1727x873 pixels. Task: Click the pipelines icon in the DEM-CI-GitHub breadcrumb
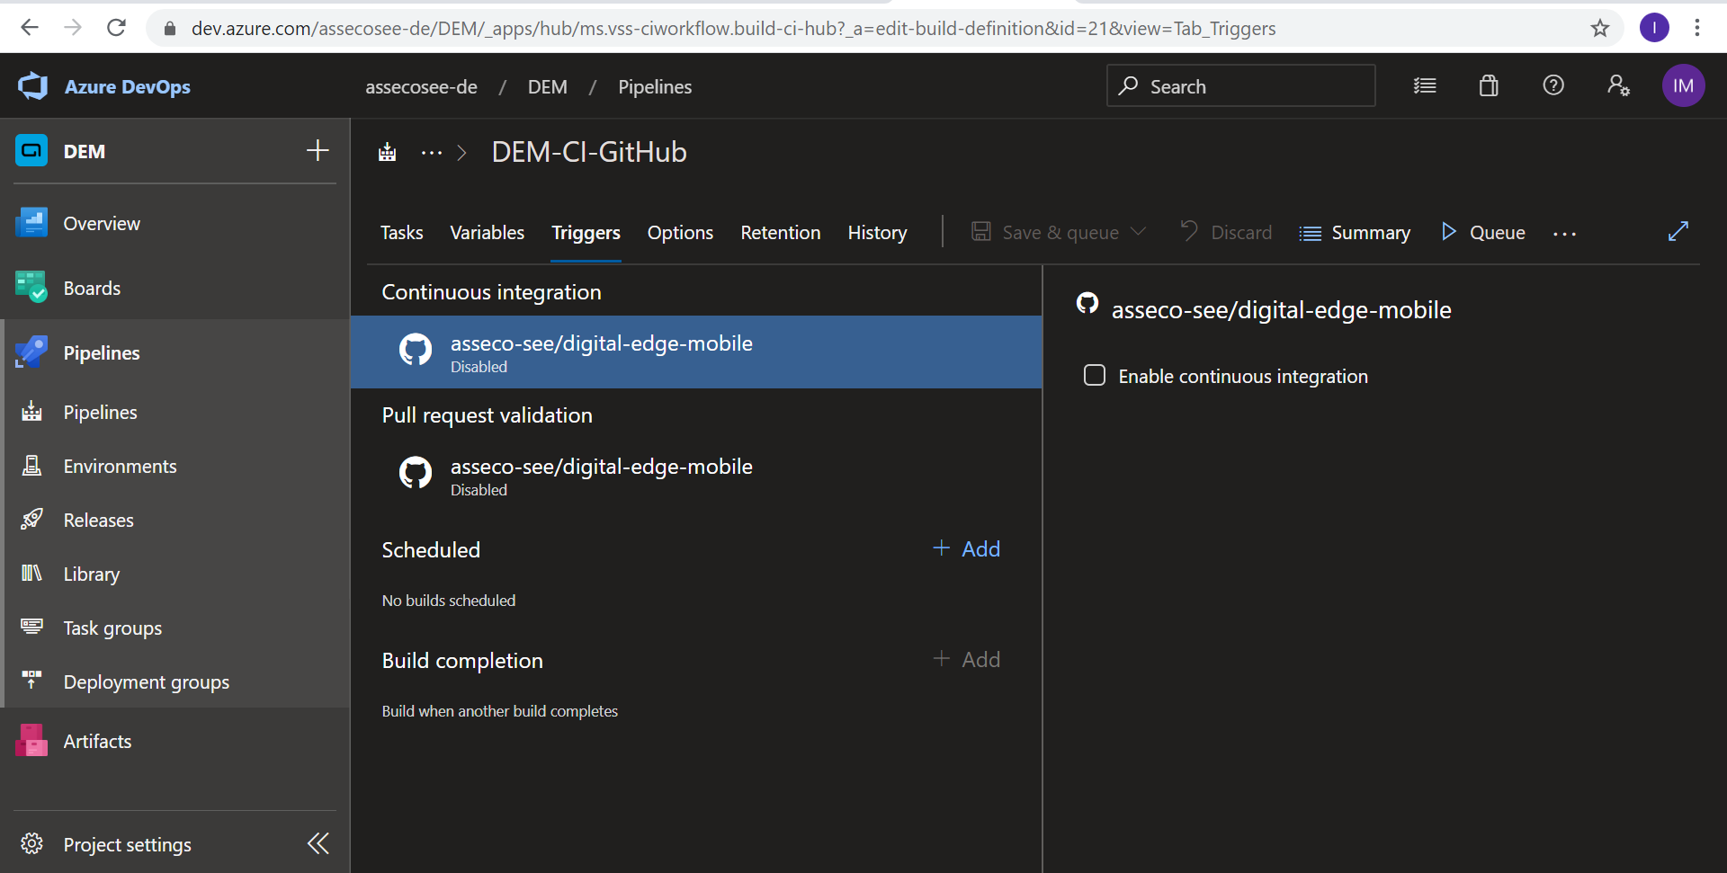pyautogui.click(x=388, y=152)
